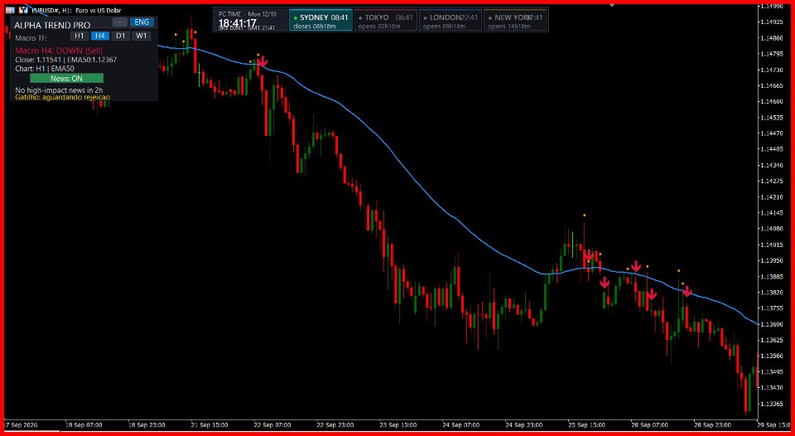Click the PC TIME clock box

[x=250, y=20]
